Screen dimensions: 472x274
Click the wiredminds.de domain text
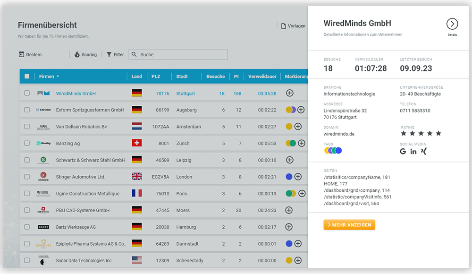[339, 134]
